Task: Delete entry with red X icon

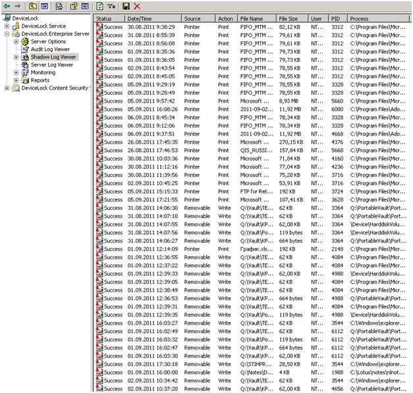Action: click(137, 6)
